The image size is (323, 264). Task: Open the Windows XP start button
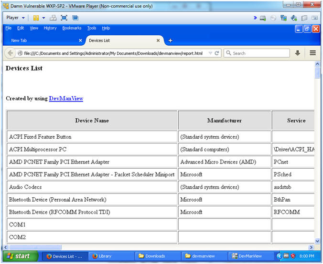coord(21,256)
